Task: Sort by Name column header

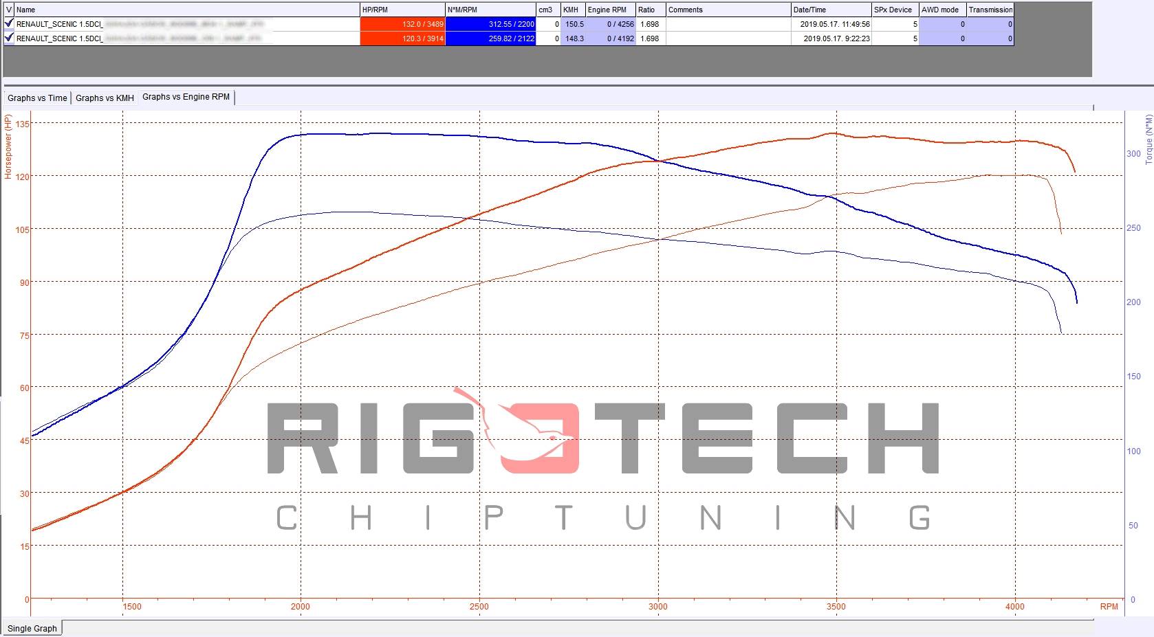Action: (x=187, y=10)
